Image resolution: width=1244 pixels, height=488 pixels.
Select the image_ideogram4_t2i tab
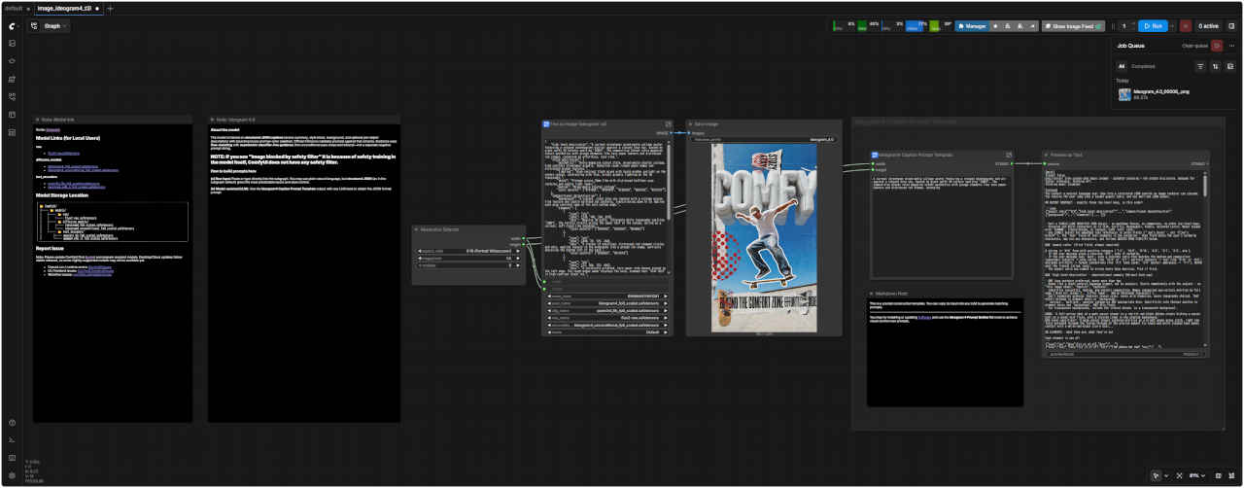pyautogui.click(x=64, y=8)
